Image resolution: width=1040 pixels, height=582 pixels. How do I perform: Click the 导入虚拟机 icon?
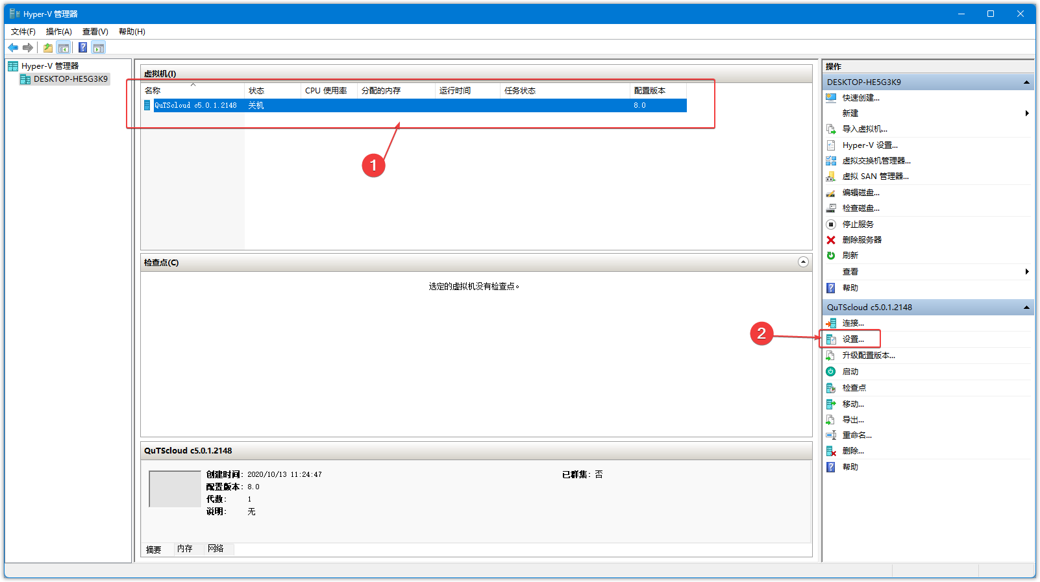831,129
